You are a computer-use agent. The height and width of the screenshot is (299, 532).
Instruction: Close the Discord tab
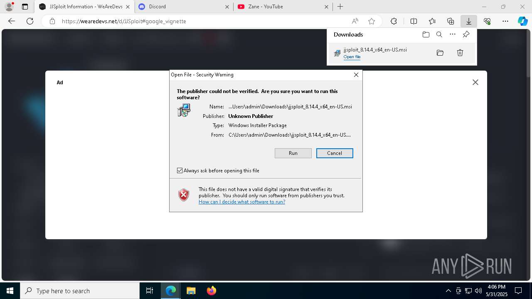click(227, 7)
